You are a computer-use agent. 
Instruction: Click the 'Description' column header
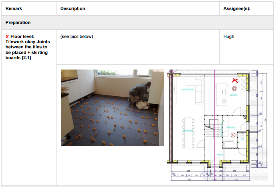[x=73, y=8]
